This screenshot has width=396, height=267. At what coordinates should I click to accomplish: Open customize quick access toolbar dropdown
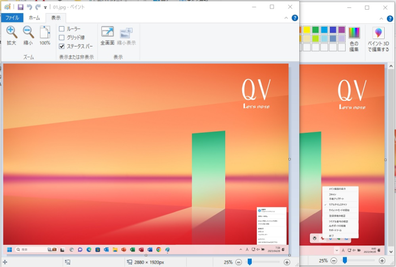(45, 7)
